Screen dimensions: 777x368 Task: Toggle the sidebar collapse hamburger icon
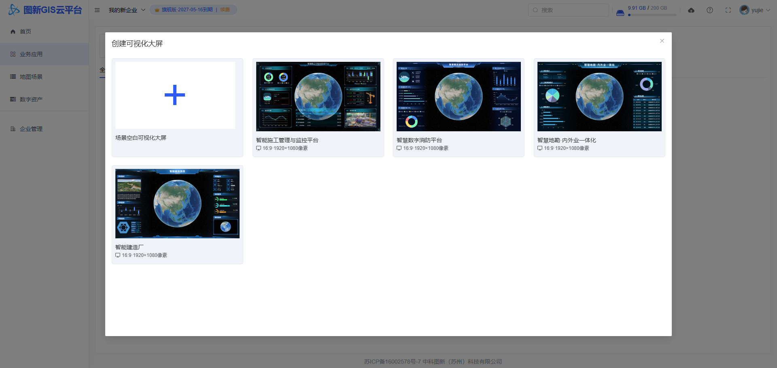97,10
